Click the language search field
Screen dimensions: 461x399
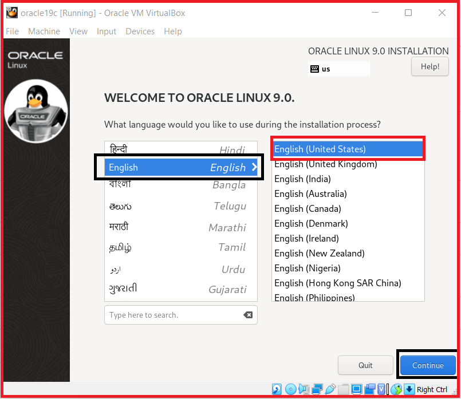(x=181, y=315)
